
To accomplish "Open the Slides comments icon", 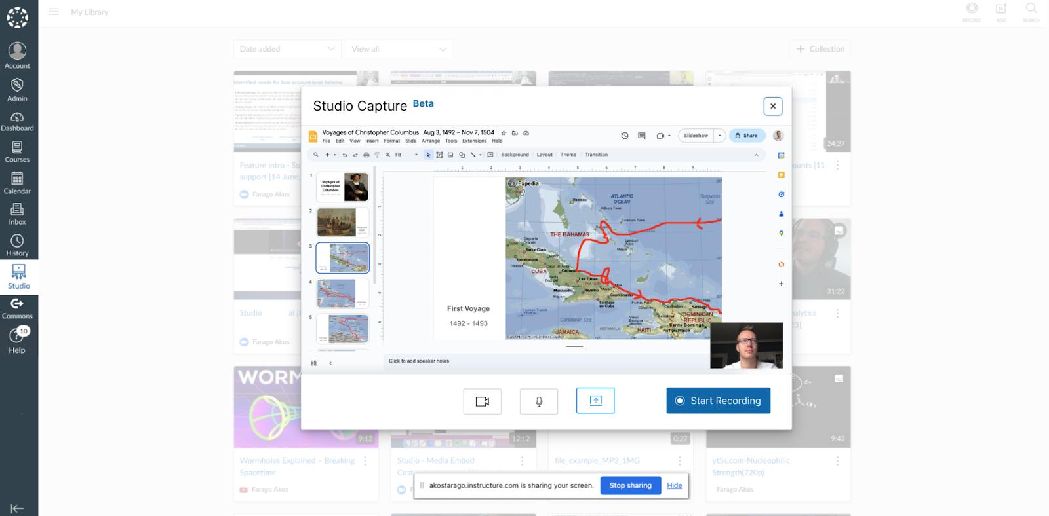I will click(642, 136).
